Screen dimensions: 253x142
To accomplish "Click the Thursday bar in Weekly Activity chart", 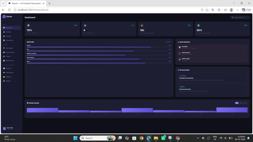I will (137, 110).
